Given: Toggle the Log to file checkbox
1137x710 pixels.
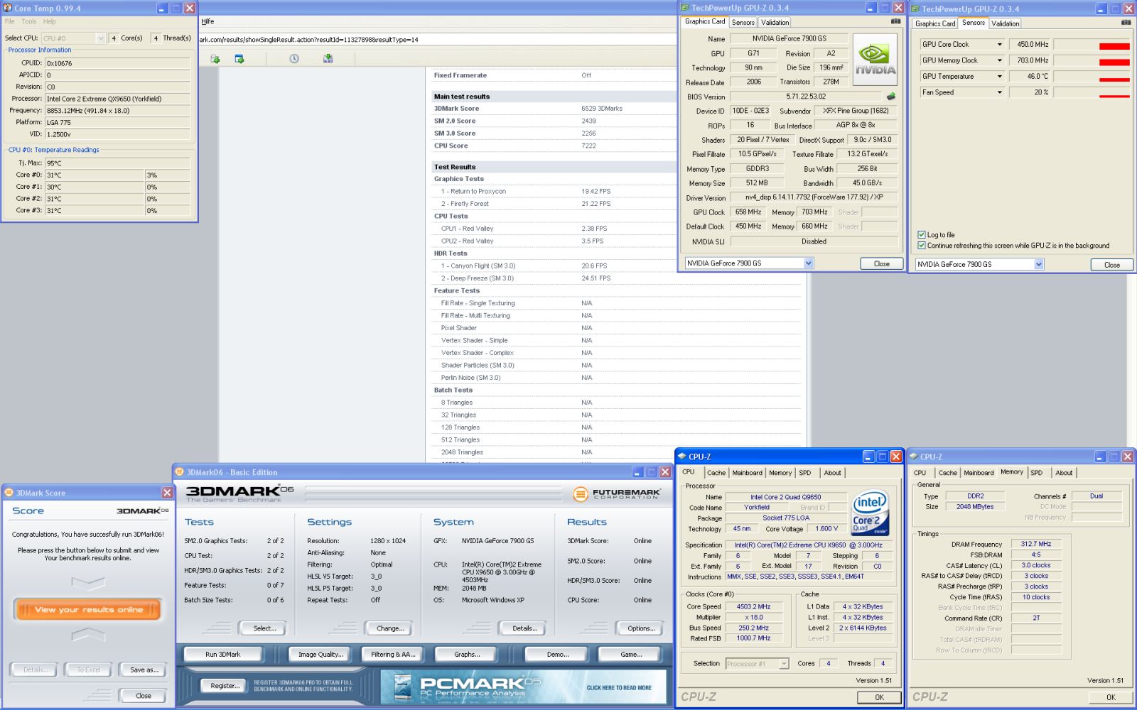Looking at the screenshot, I should [x=922, y=234].
